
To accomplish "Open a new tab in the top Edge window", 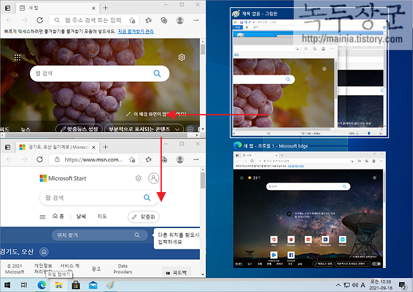I will [106, 8].
